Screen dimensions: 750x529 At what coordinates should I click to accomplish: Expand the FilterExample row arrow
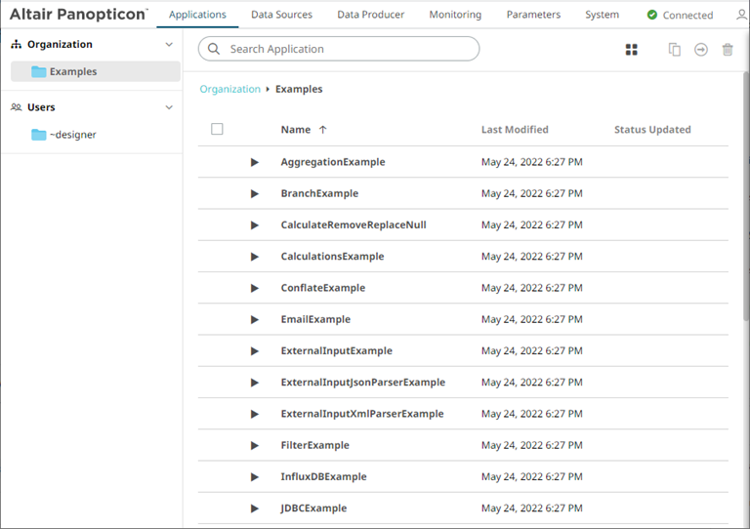coord(255,445)
